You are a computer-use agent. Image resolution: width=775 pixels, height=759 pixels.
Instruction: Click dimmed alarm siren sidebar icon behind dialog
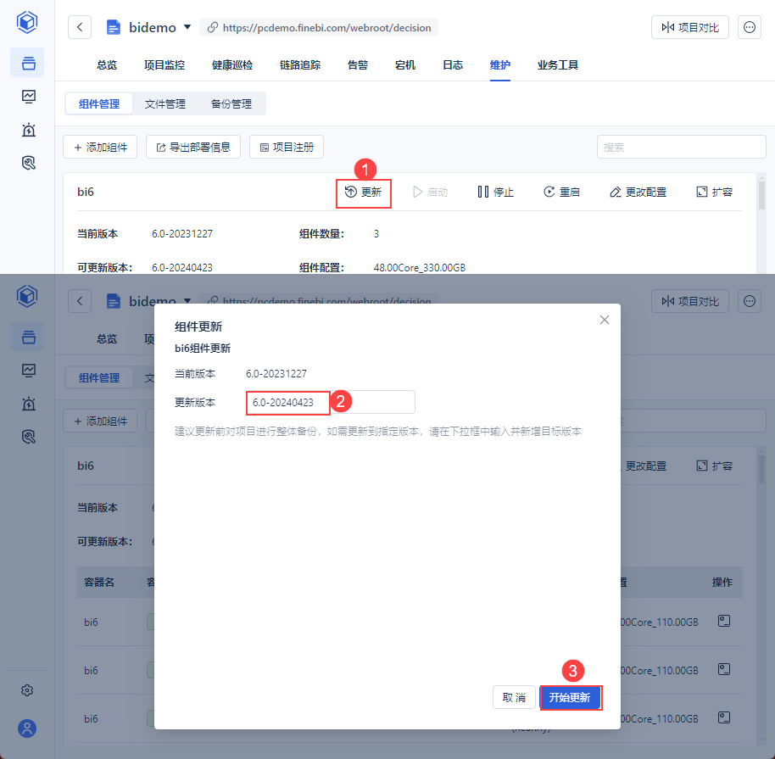(29, 404)
